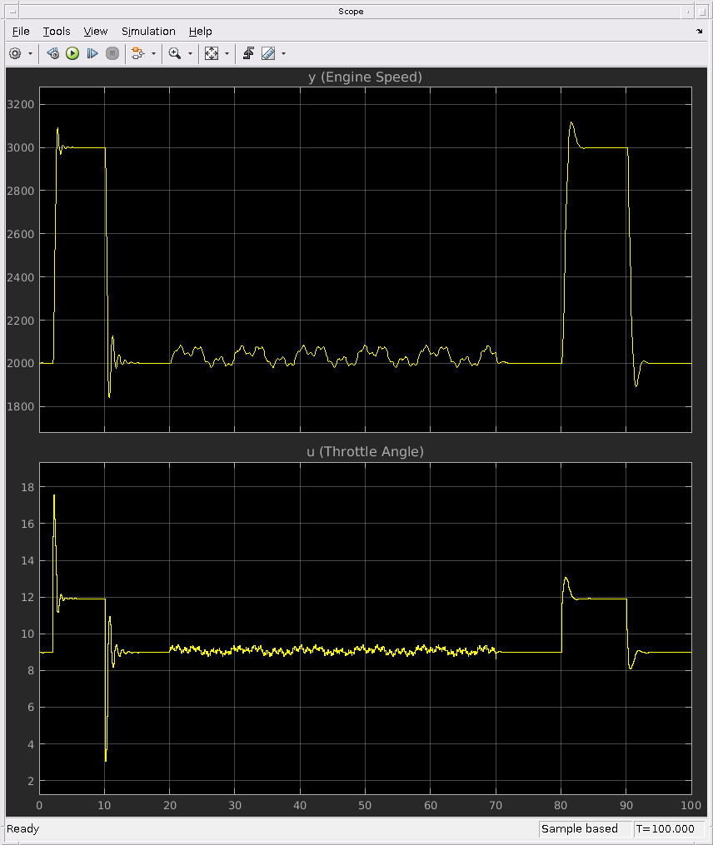Click the 16 label on throttle angle axis

(27, 524)
